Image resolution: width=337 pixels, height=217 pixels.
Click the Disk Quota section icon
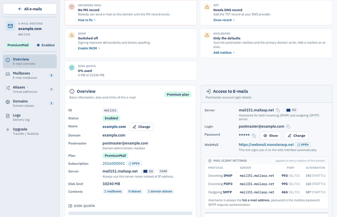click(70, 206)
